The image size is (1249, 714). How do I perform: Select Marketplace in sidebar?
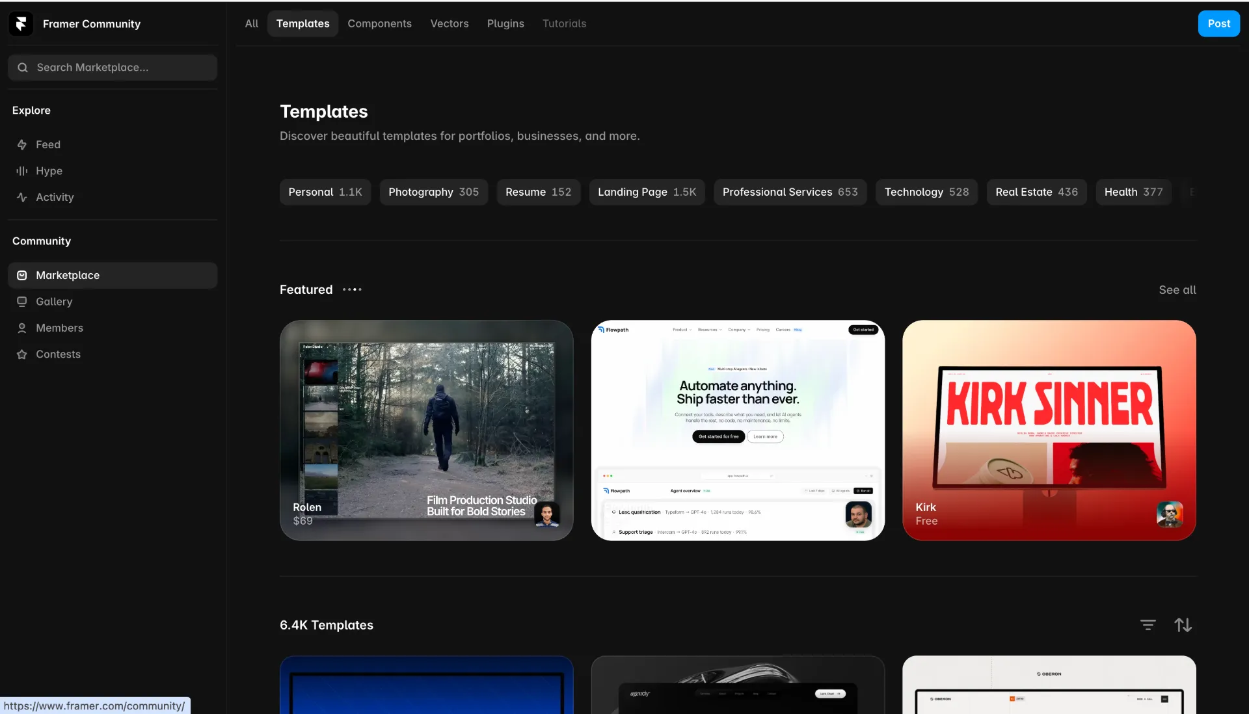coord(113,275)
